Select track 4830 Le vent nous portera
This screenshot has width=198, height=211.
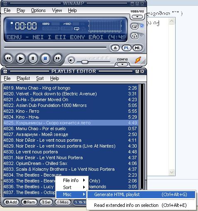[x=70, y=152]
